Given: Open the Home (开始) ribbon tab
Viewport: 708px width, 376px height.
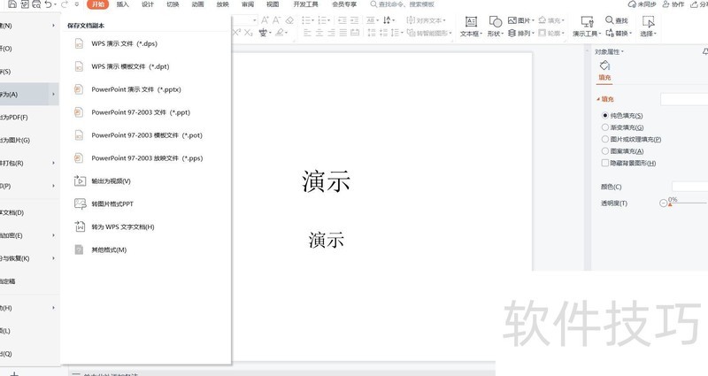Looking at the screenshot, I should tap(98, 4).
